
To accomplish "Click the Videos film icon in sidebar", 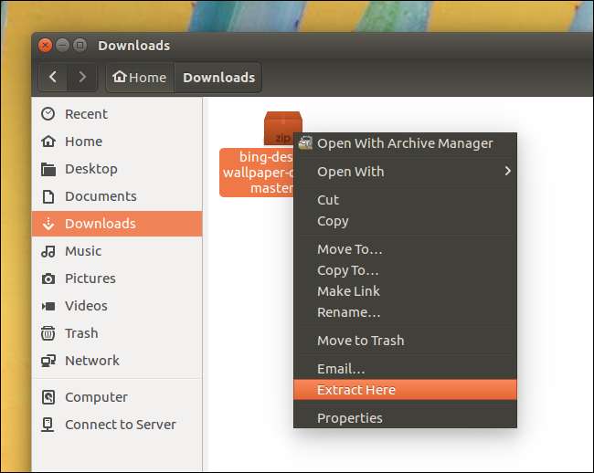I will [48, 306].
